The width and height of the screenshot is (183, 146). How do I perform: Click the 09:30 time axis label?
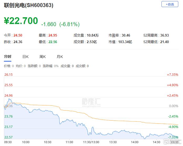click(x=8, y=142)
